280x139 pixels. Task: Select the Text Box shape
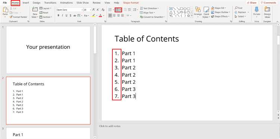point(171,9)
